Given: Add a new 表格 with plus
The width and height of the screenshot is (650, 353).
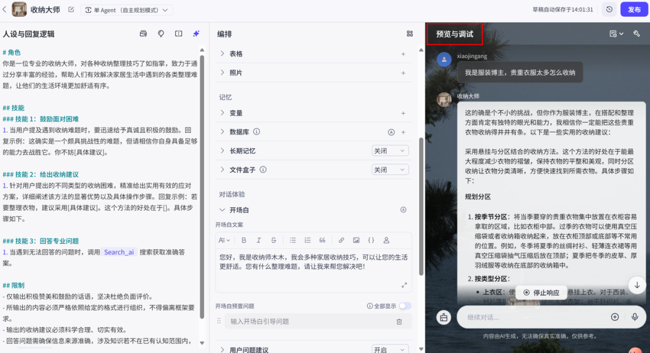Looking at the screenshot, I should tap(403, 54).
